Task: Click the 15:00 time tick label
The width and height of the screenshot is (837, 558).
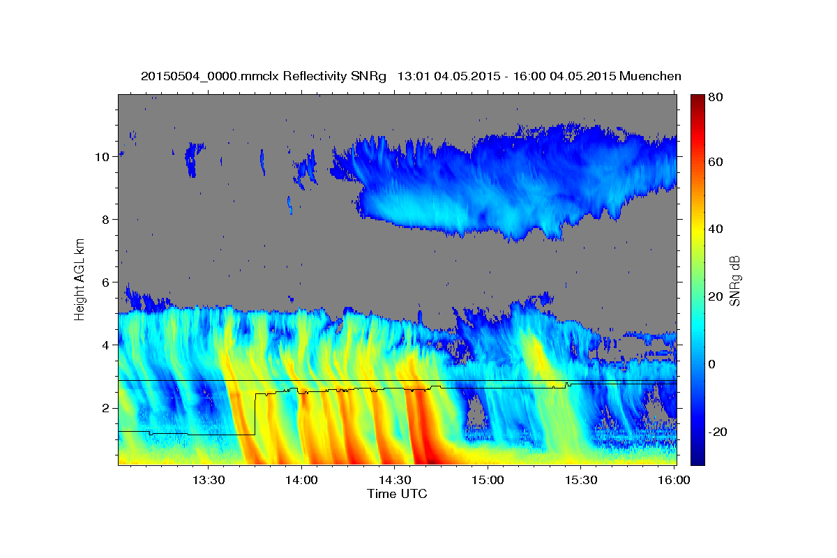Action: [x=487, y=481]
